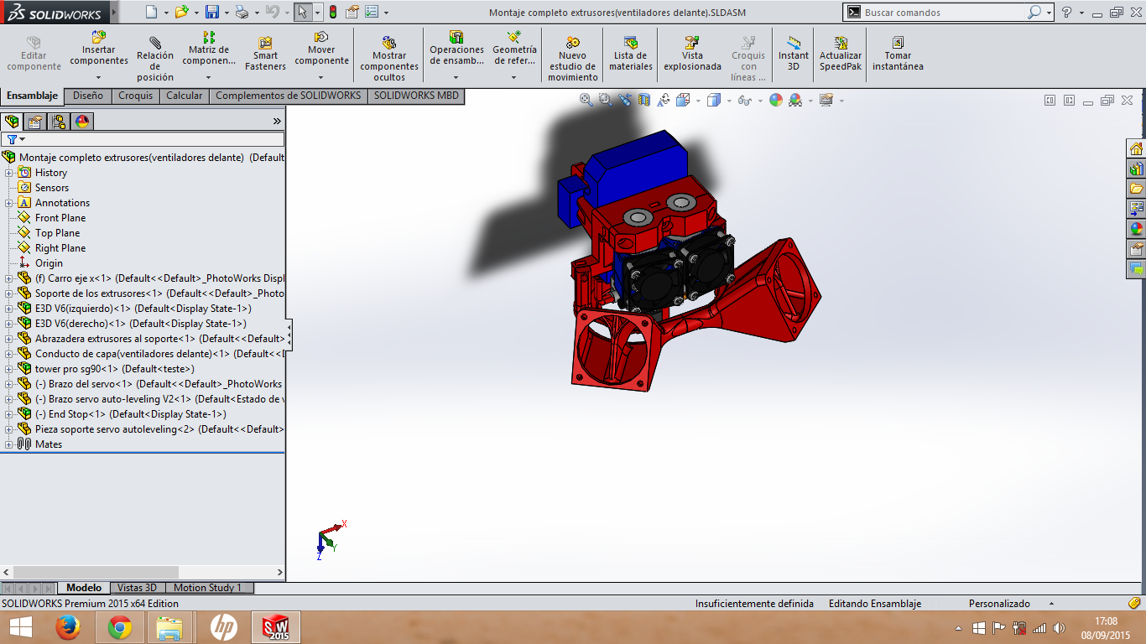
Task: Activate Instant 3D
Action: coord(794,55)
